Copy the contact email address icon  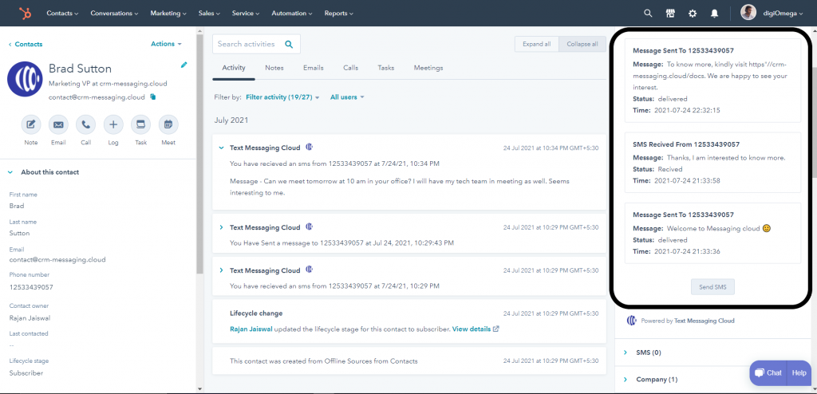click(152, 97)
